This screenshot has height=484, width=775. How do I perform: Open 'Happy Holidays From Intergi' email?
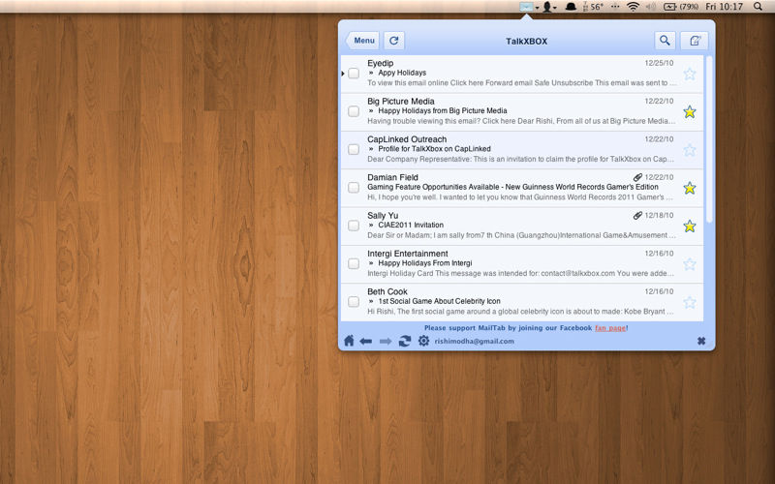[425, 262]
